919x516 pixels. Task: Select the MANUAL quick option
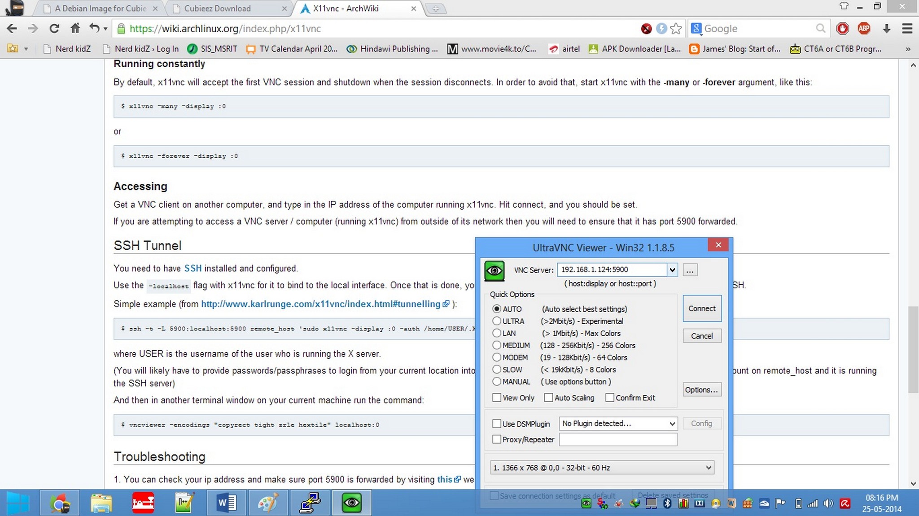(496, 382)
